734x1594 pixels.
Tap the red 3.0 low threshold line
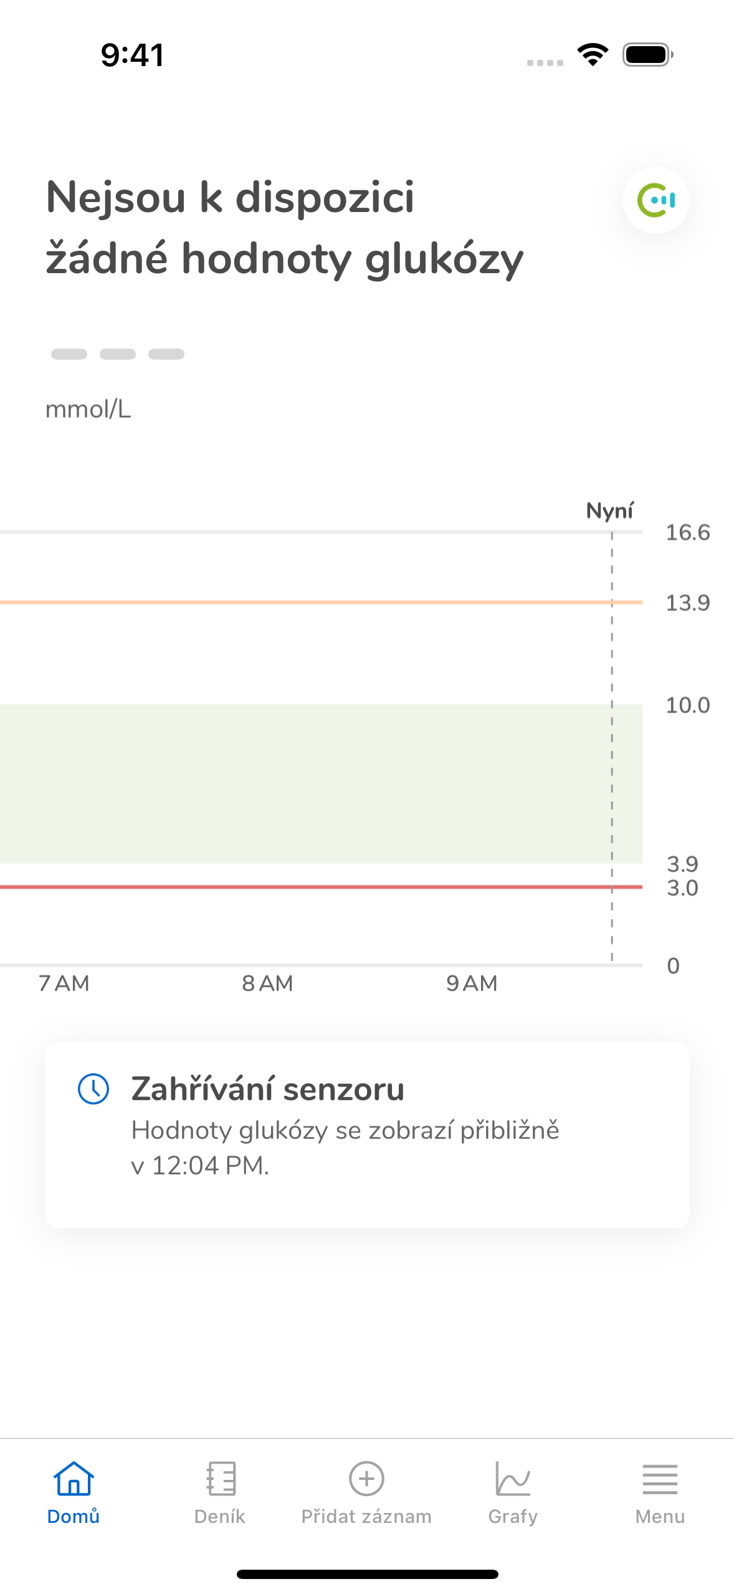click(321, 887)
